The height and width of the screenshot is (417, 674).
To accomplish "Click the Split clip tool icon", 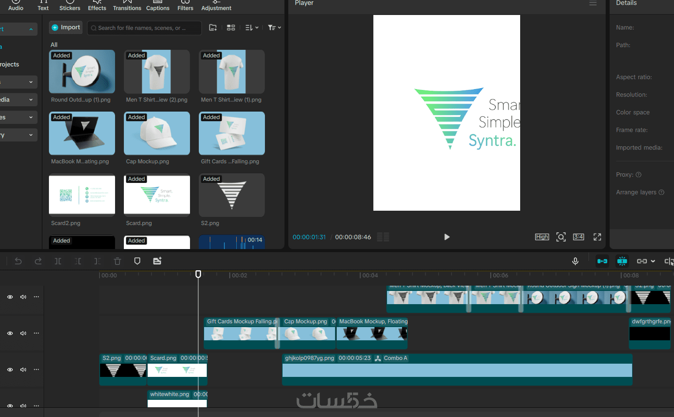I will [x=58, y=261].
